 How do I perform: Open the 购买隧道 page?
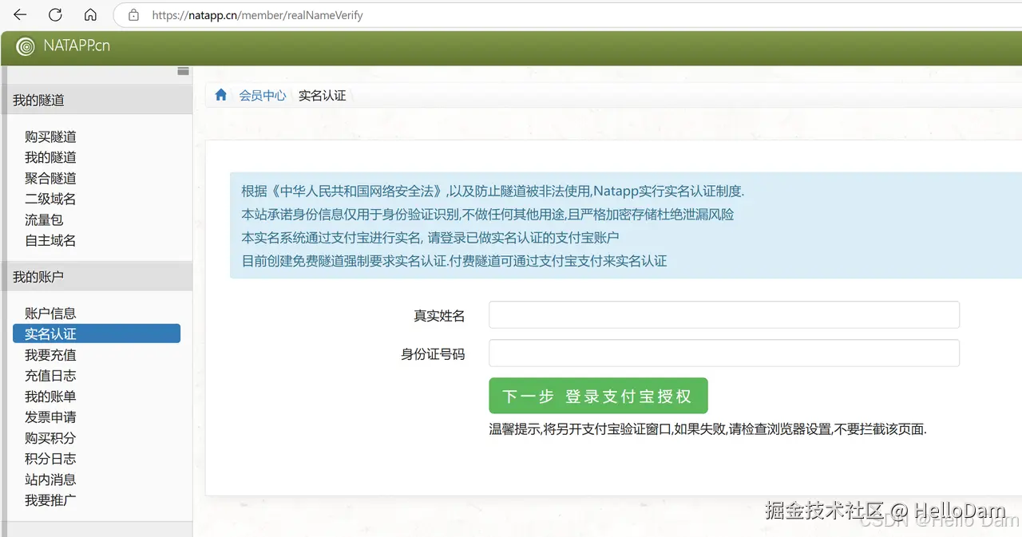pos(50,136)
